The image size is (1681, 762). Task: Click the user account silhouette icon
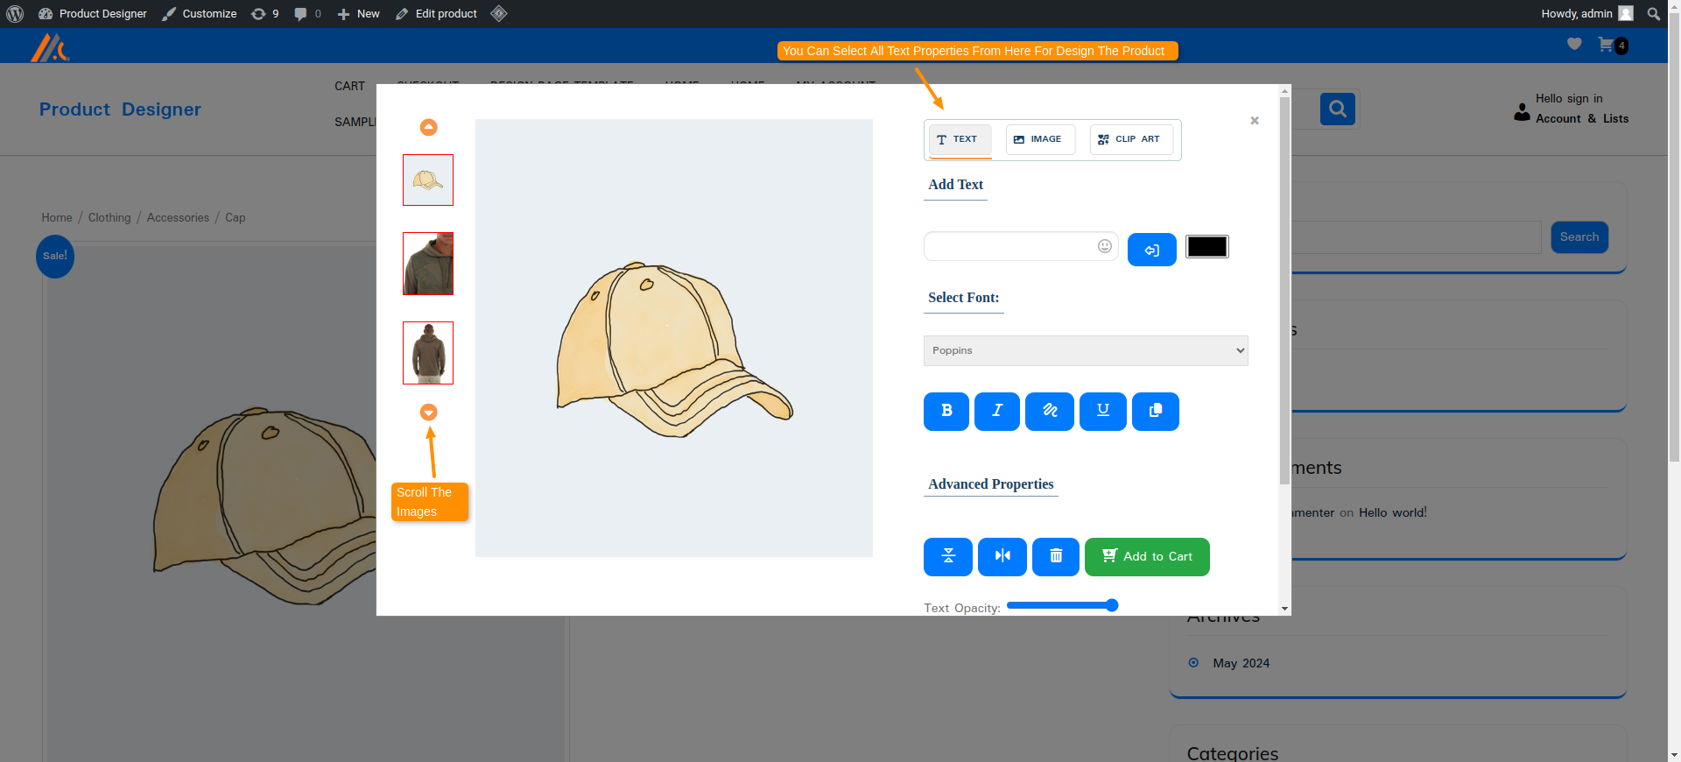tap(1522, 112)
